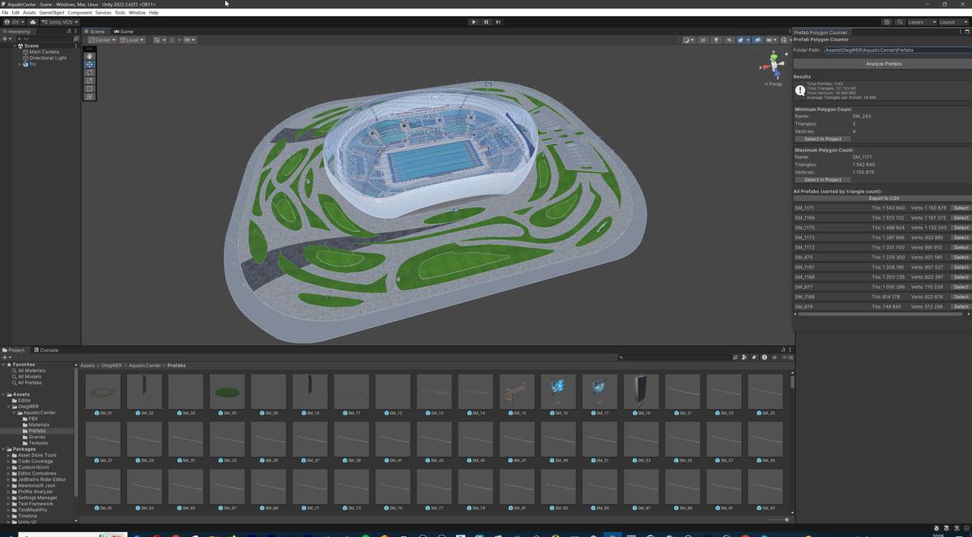Select the Transform tool in scene overlay

pos(90,96)
